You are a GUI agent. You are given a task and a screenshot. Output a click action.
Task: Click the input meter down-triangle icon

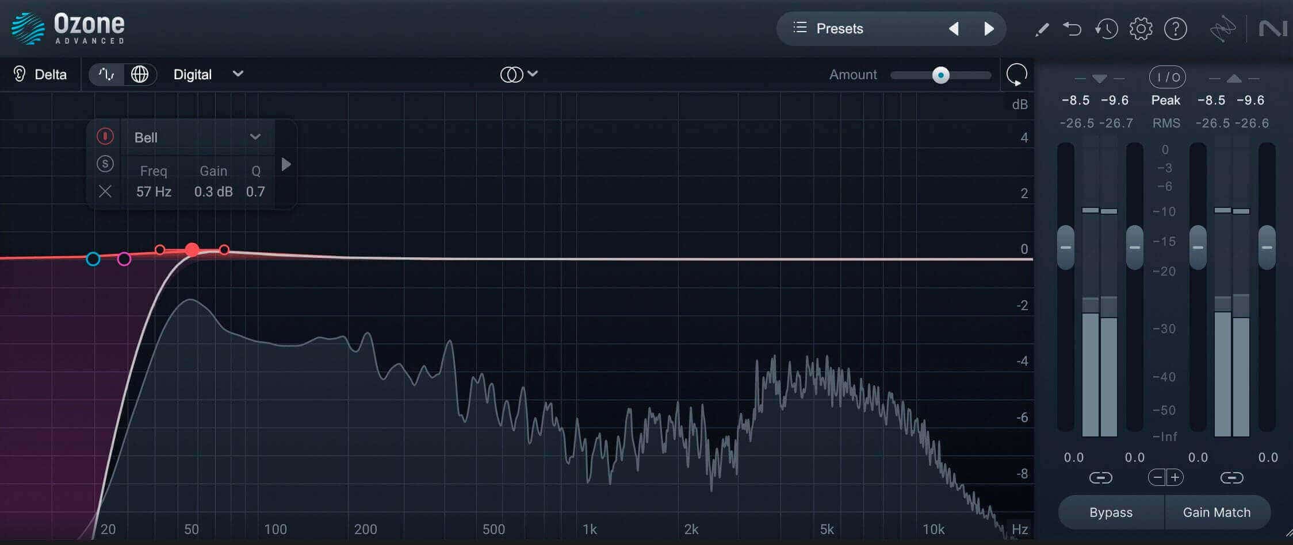pyautogui.click(x=1099, y=79)
